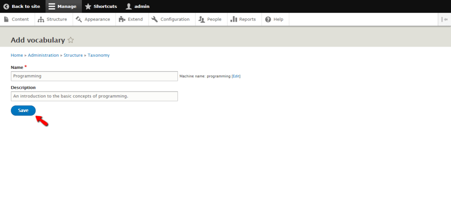Screen dimensions: 451x206
Task: Focus the Description text field
Action: (94, 96)
